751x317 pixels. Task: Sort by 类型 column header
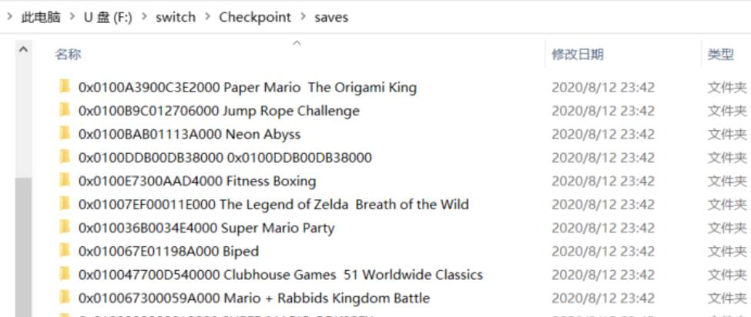[x=720, y=55]
